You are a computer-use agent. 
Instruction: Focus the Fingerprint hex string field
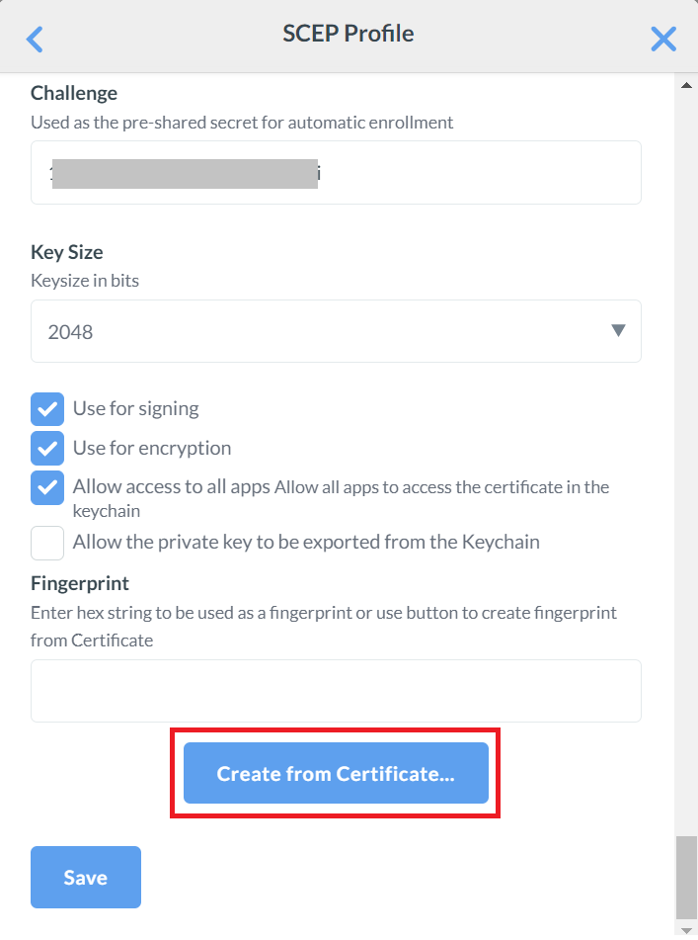coord(336,691)
